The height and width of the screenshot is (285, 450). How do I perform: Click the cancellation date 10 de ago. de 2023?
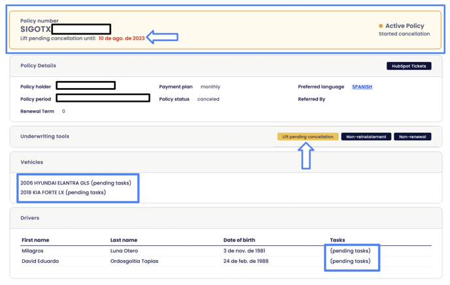pos(122,38)
